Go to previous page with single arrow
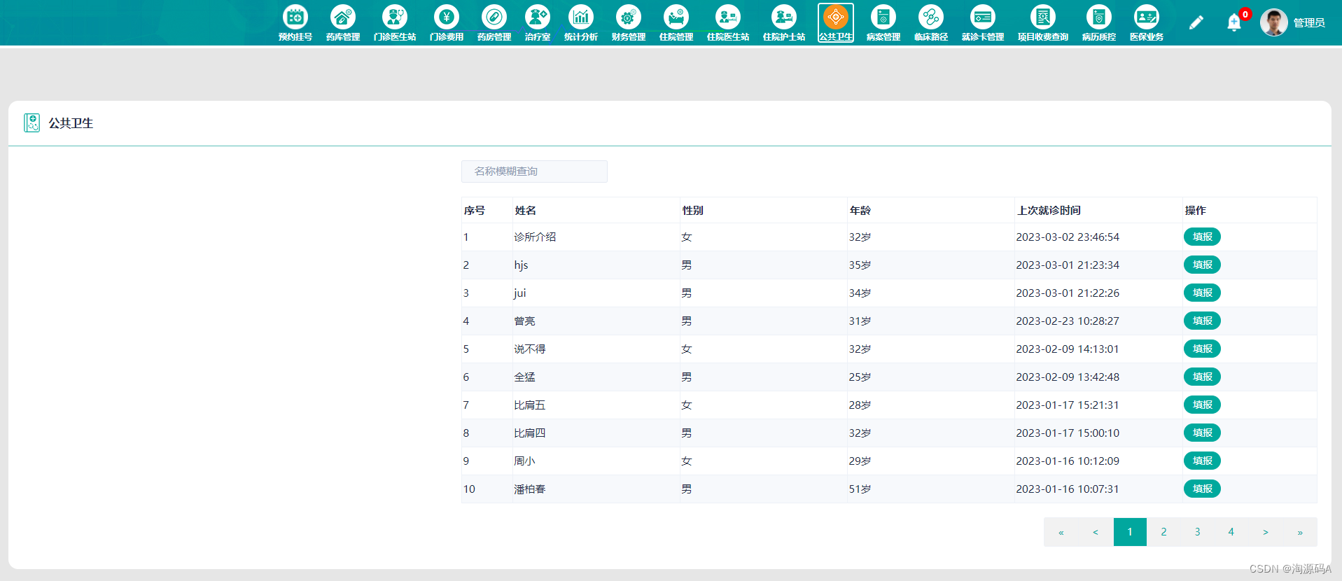 point(1096,532)
